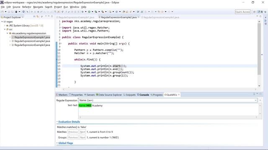This screenshot has width=268, height=150.
Task: Open the Regular Expression combo box dropdown
Action: pos(255,100)
